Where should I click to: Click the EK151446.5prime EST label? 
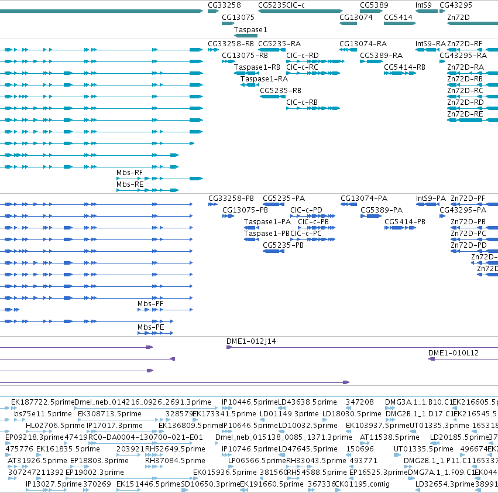pyautogui.click(x=148, y=484)
